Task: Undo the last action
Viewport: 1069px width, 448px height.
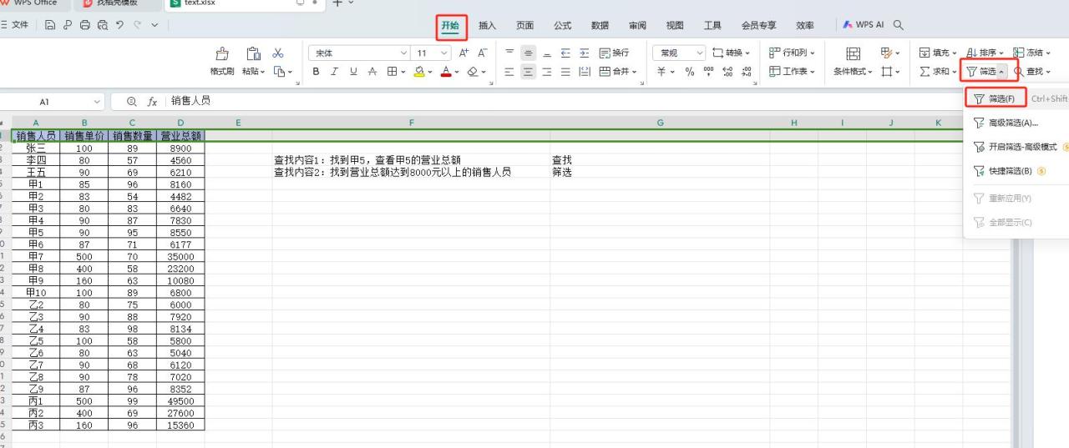Action: point(119,25)
